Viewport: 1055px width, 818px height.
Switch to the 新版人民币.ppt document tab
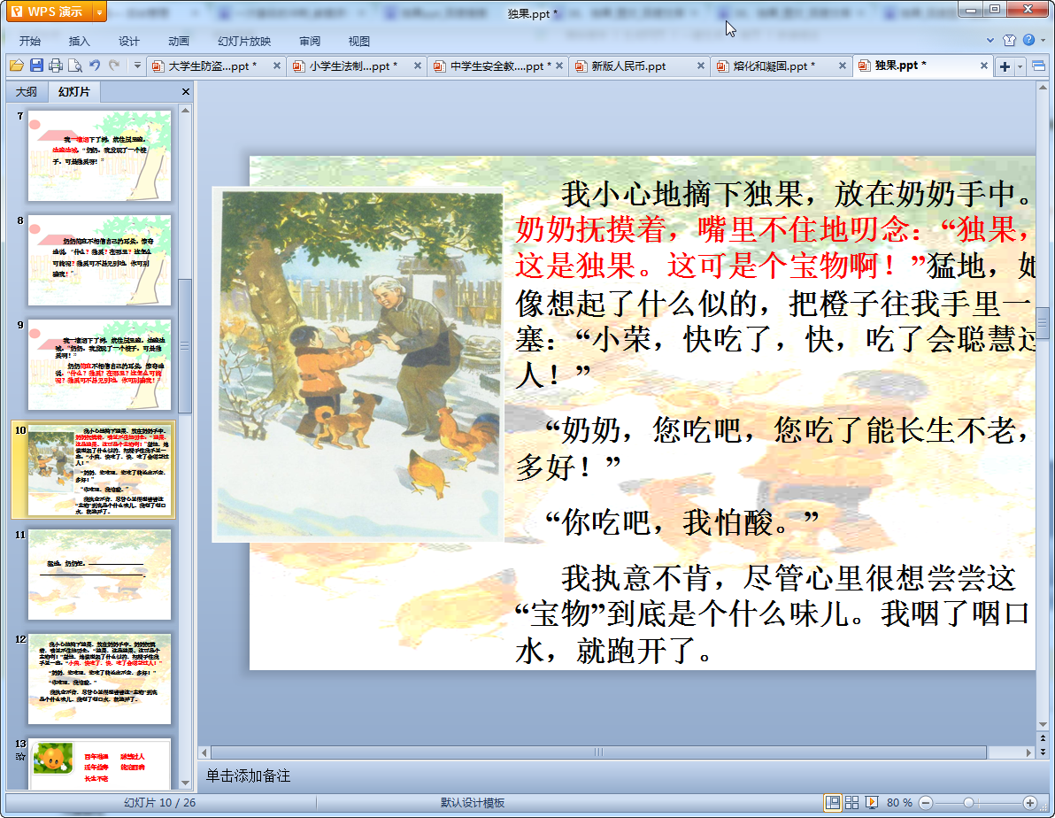(x=629, y=66)
